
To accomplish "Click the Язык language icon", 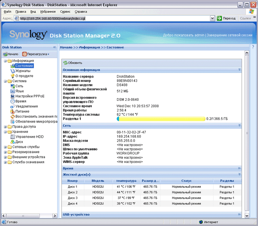I will (x=12, y=91).
